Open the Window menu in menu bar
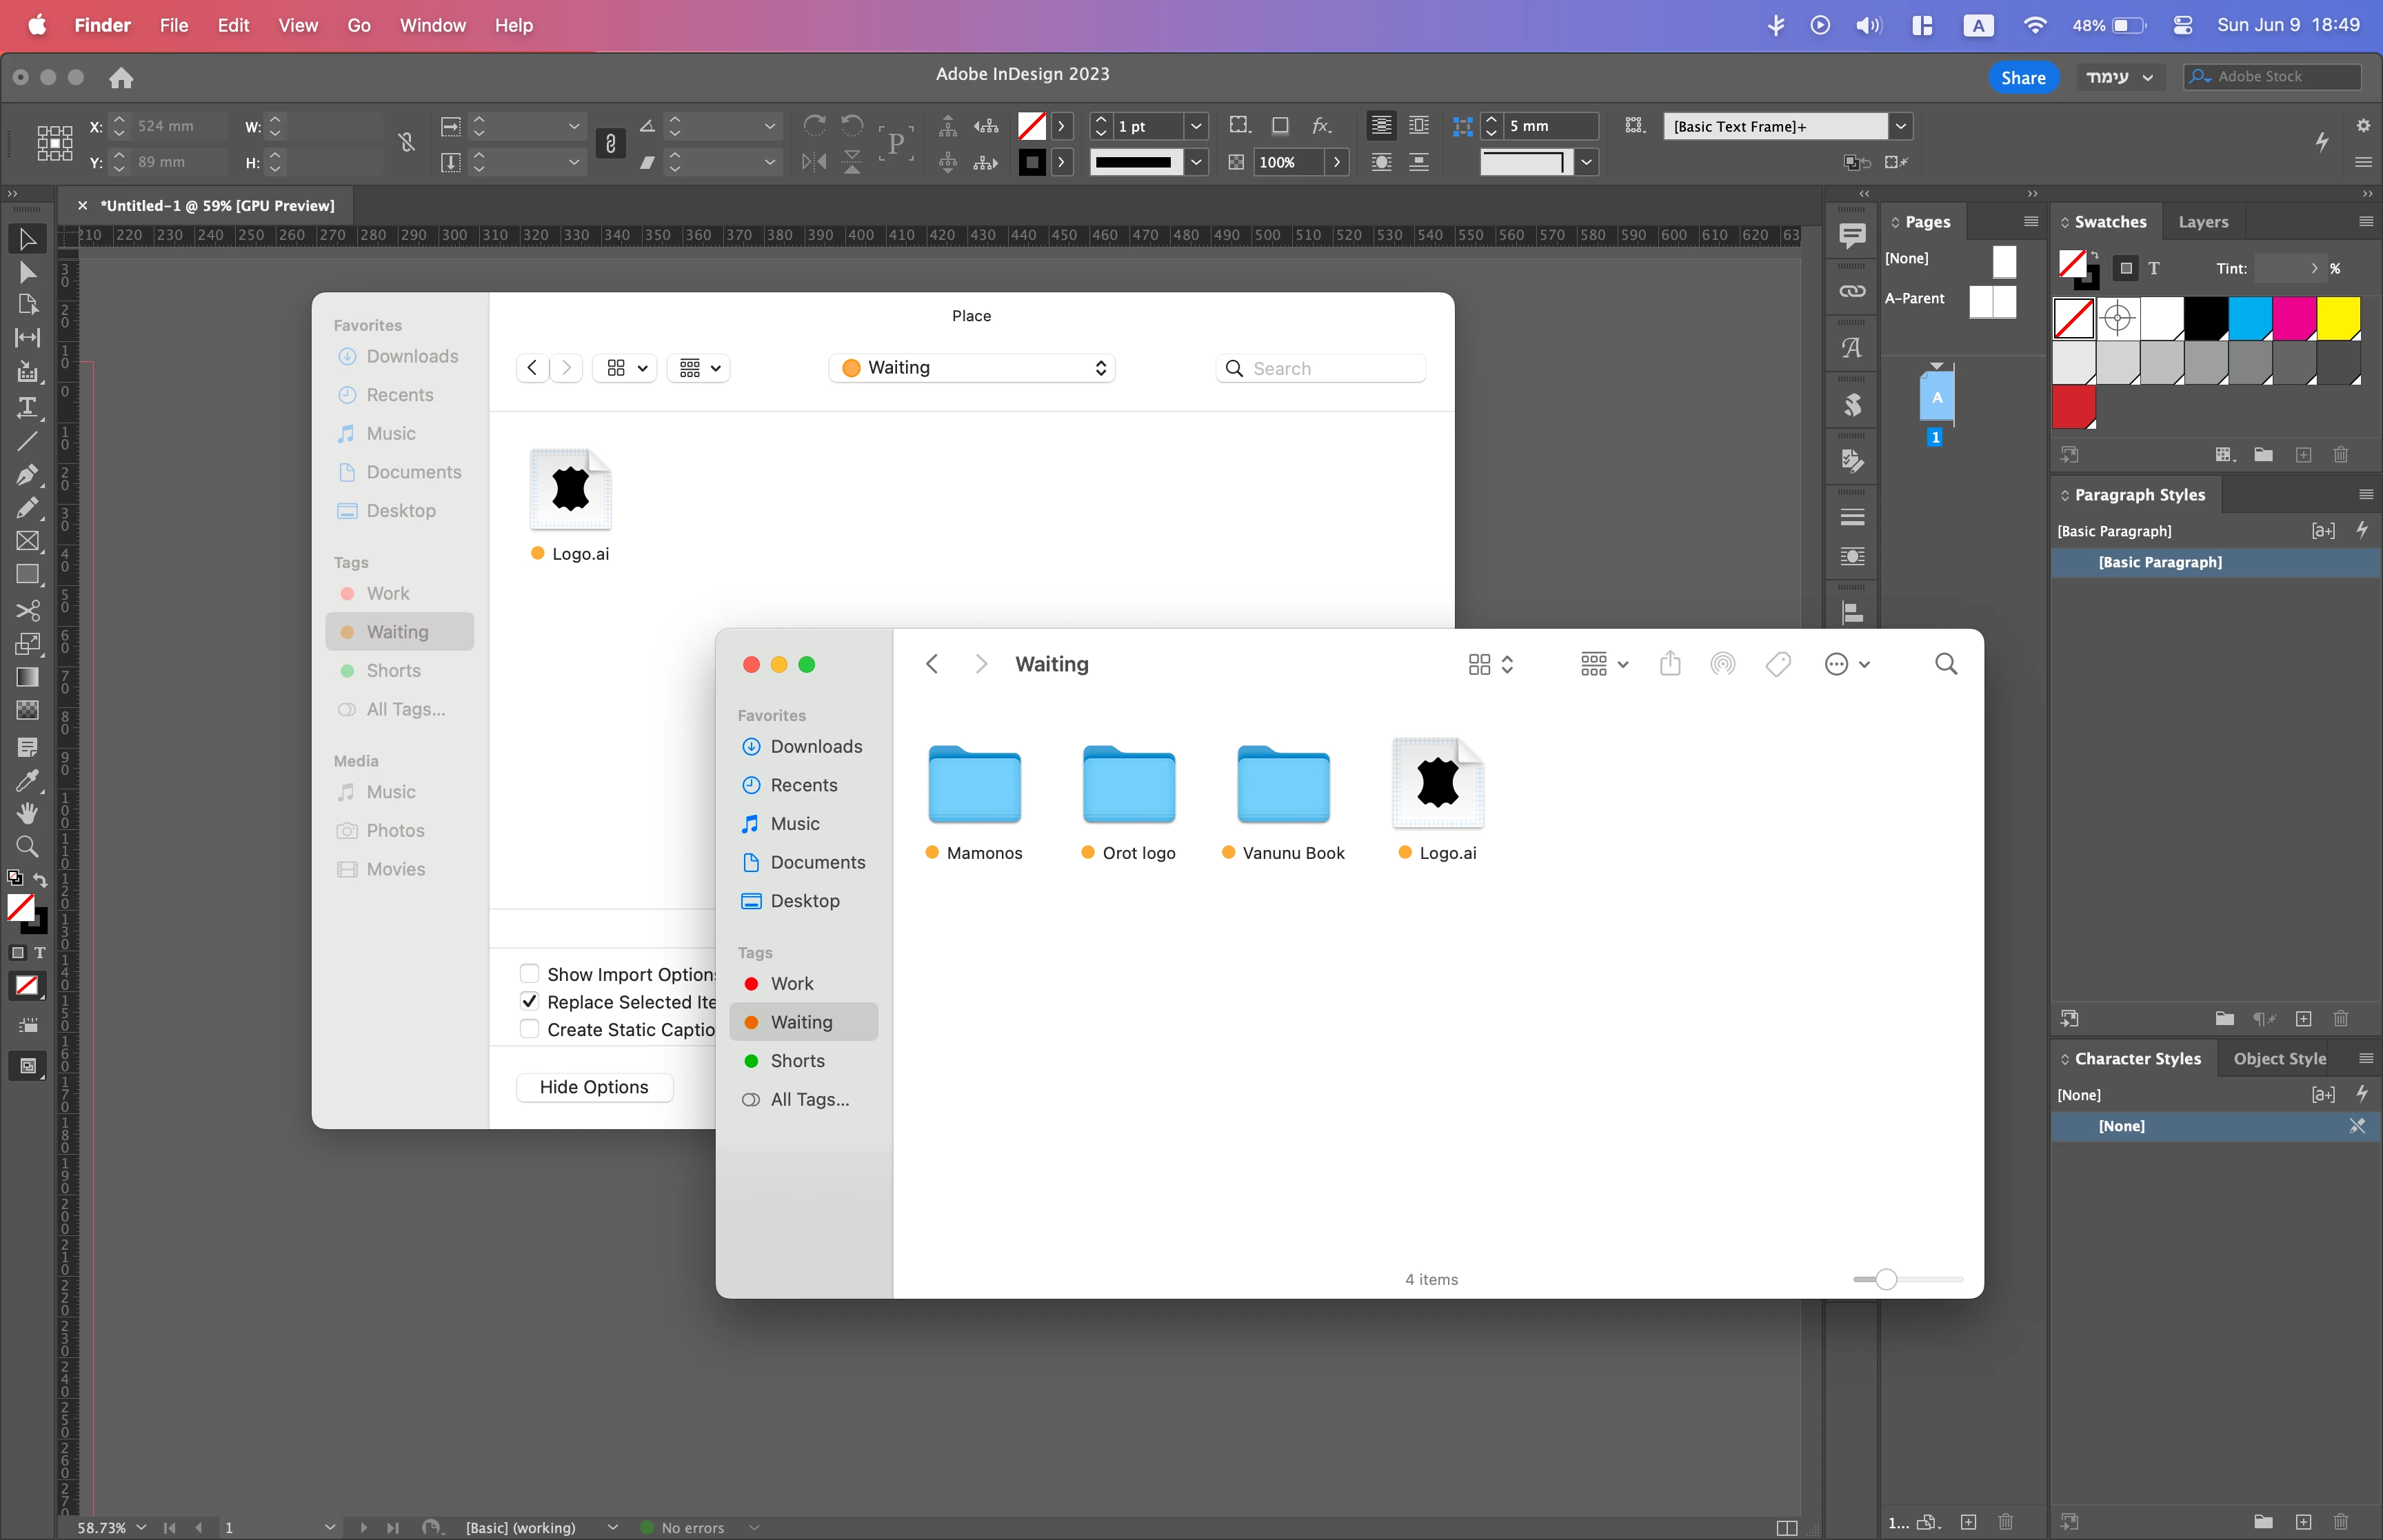This screenshot has width=2383, height=1540. point(432,25)
